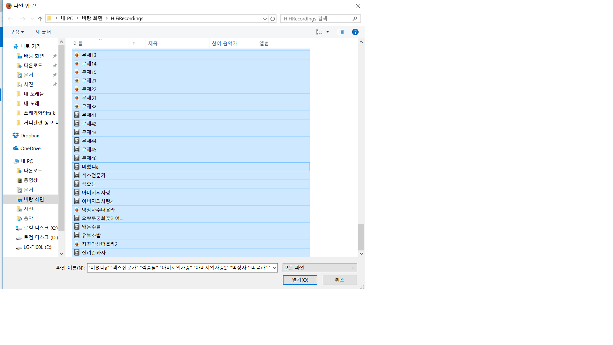Viewport: 613px width, 345px height.
Task: Open the help question mark icon
Action: (x=355, y=32)
